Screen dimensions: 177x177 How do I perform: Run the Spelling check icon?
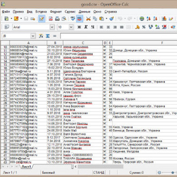pyautogui.click(x=73, y=19)
